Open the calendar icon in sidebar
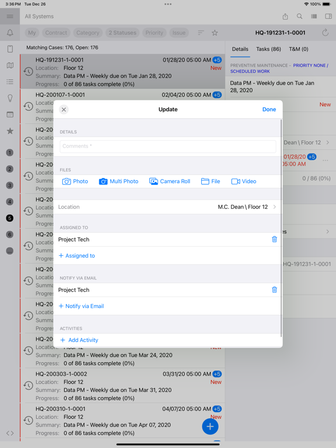This screenshot has height=448, width=336. pos(10,114)
